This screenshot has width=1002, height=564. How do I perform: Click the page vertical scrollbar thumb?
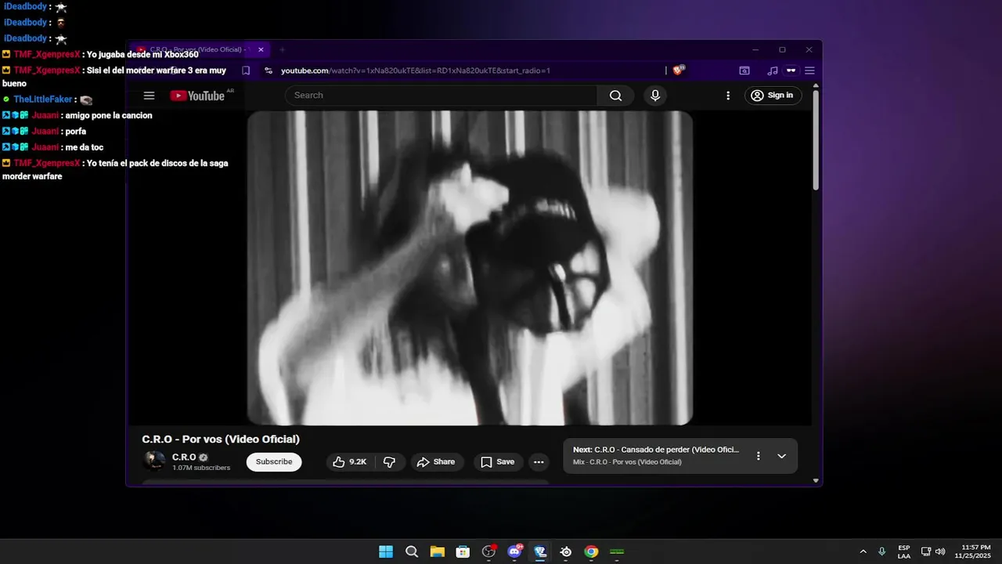coord(816,141)
